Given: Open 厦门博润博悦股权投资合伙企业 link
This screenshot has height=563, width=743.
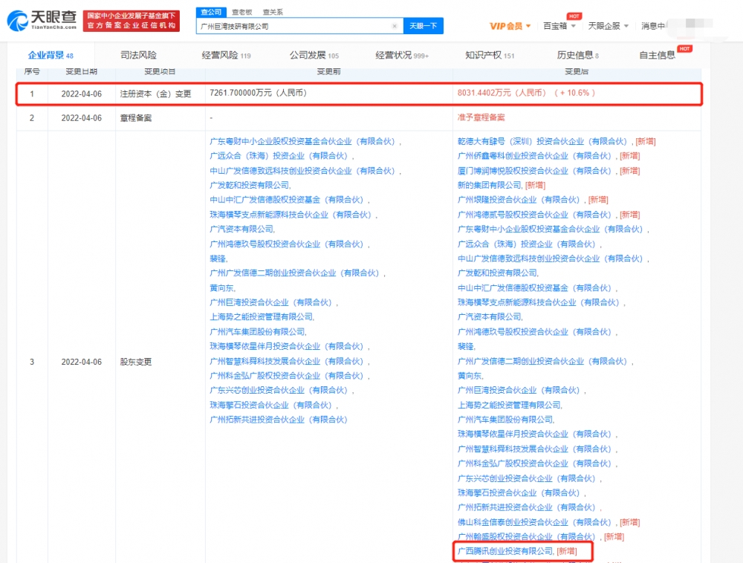Looking at the screenshot, I should [536, 171].
